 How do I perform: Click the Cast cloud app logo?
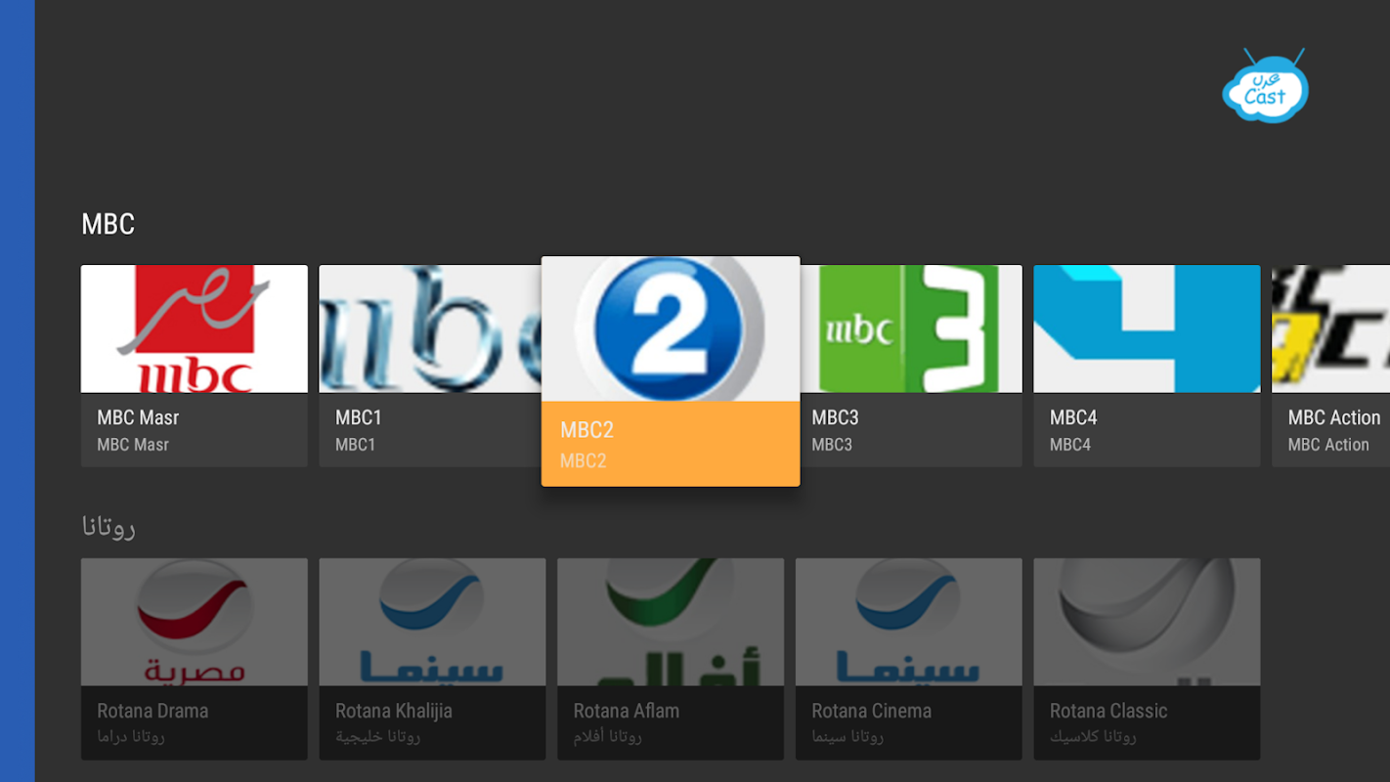point(1265,86)
